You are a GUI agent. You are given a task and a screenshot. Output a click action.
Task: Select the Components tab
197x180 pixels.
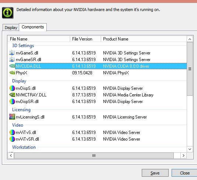(33, 27)
